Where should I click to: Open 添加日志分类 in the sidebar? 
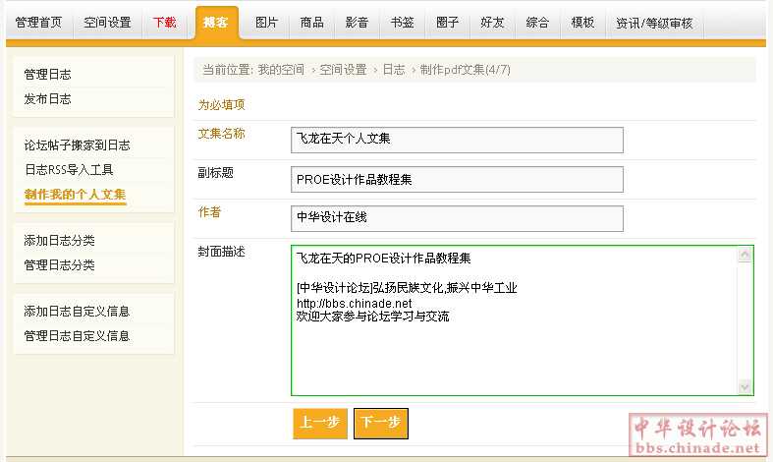click(59, 241)
